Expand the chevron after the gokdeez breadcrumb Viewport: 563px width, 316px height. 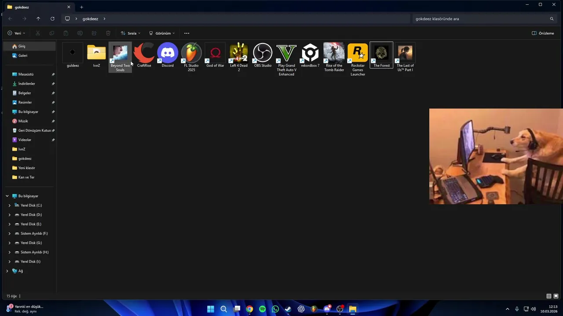pyautogui.click(x=104, y=19)
